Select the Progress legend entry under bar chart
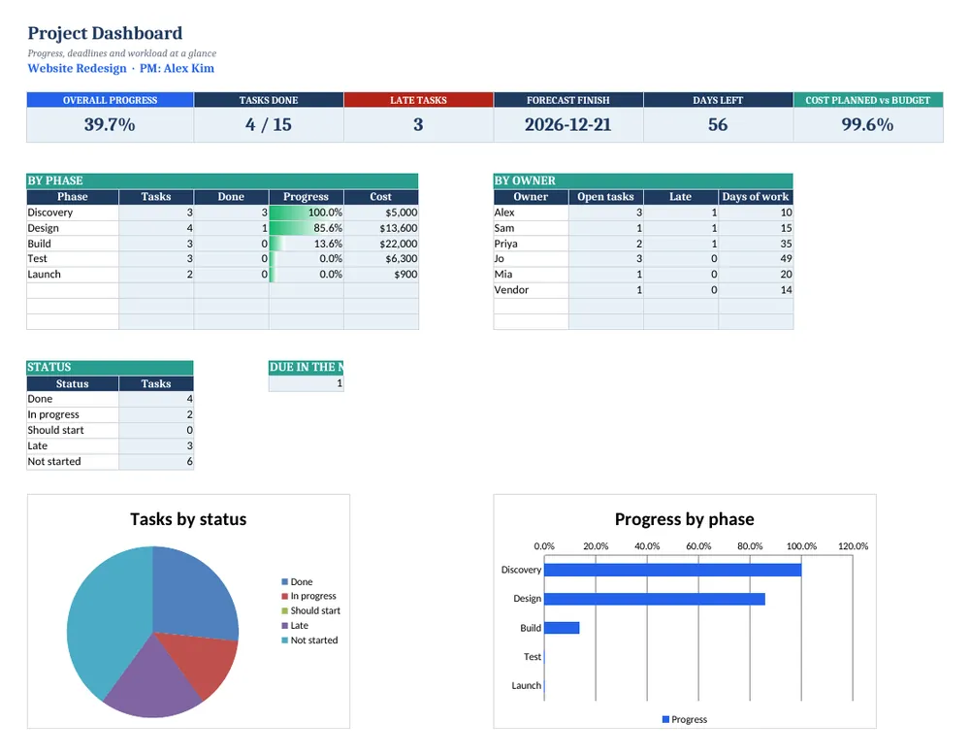 [x=684, y=719]
